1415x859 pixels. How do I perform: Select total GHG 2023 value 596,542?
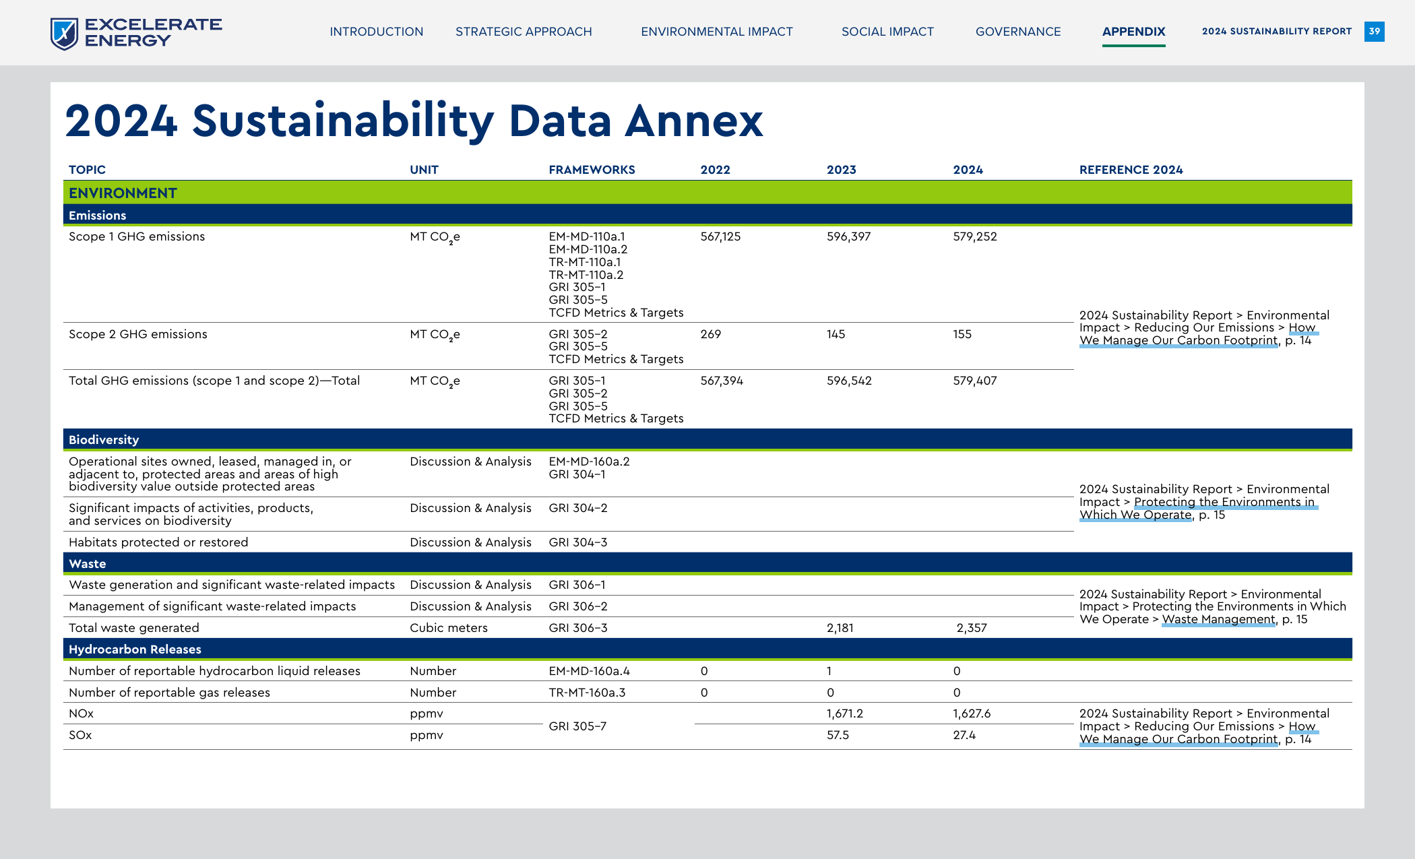point(849,381)
